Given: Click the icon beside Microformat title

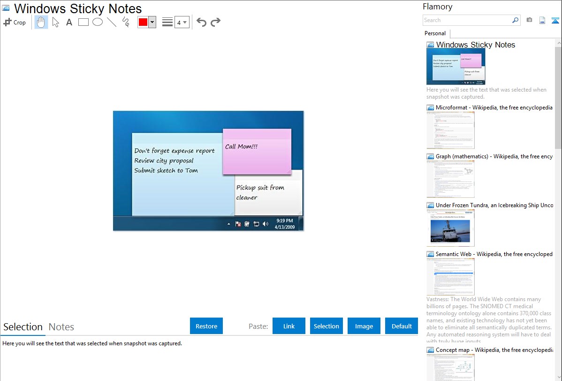Looking at the screenshot, I should (431, 108).
